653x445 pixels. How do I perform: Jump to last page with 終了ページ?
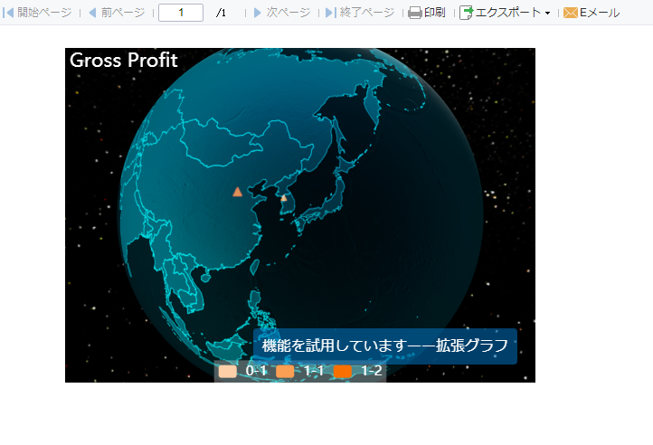360,13
